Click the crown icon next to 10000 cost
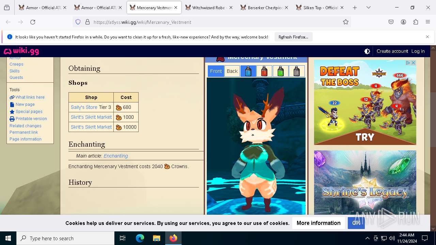 119,127
